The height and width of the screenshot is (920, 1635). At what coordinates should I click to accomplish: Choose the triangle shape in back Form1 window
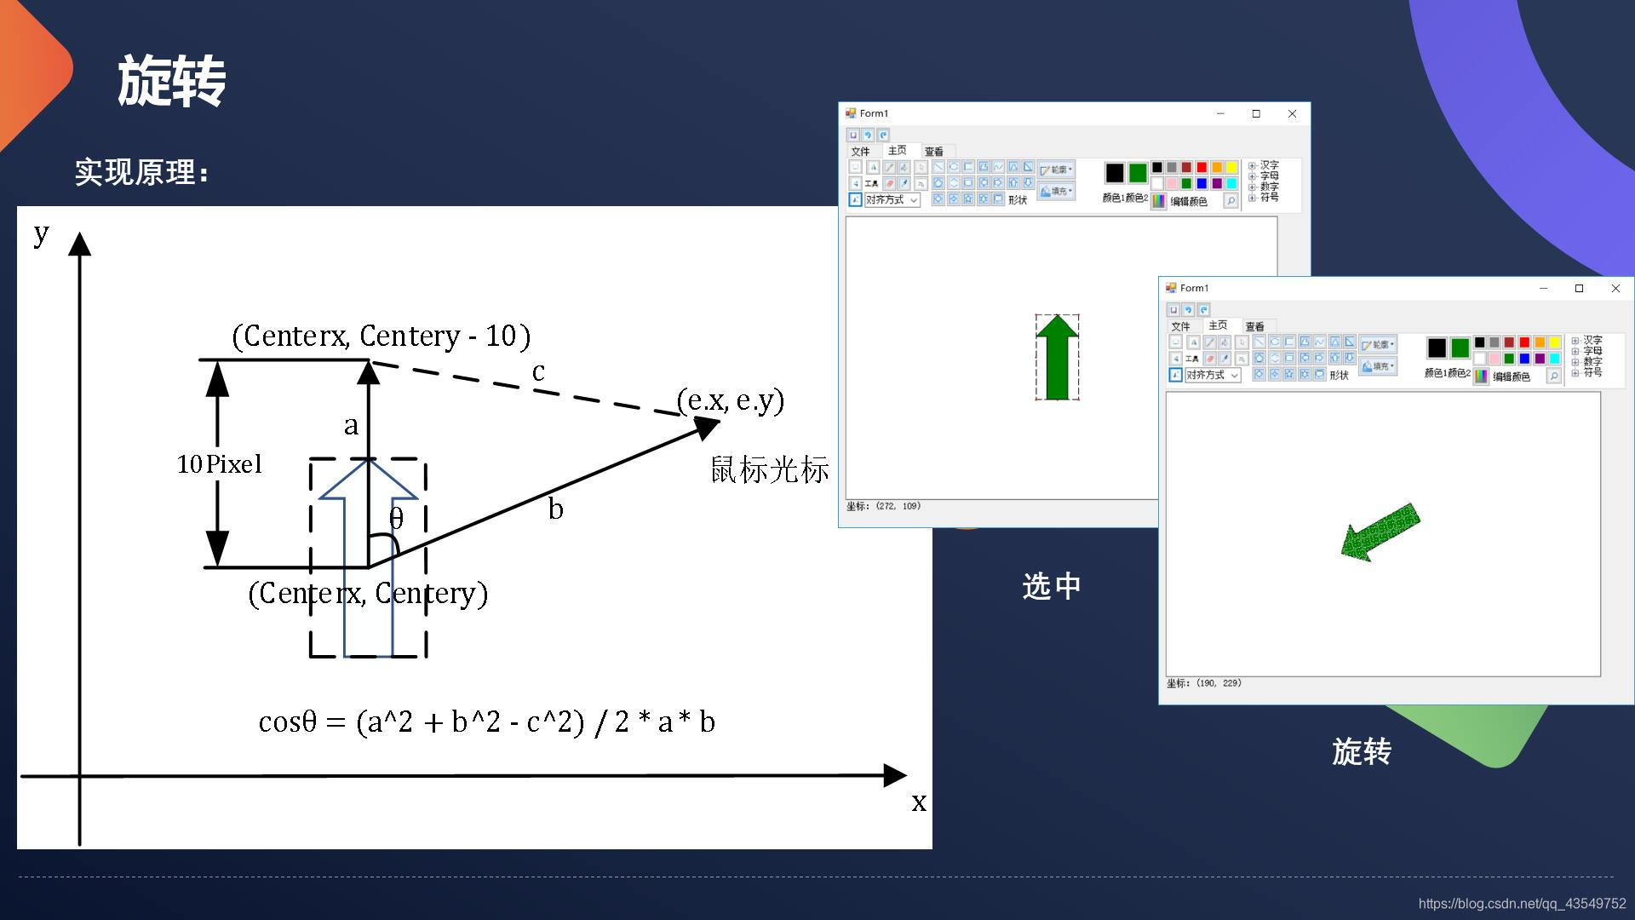[1013, 168]
